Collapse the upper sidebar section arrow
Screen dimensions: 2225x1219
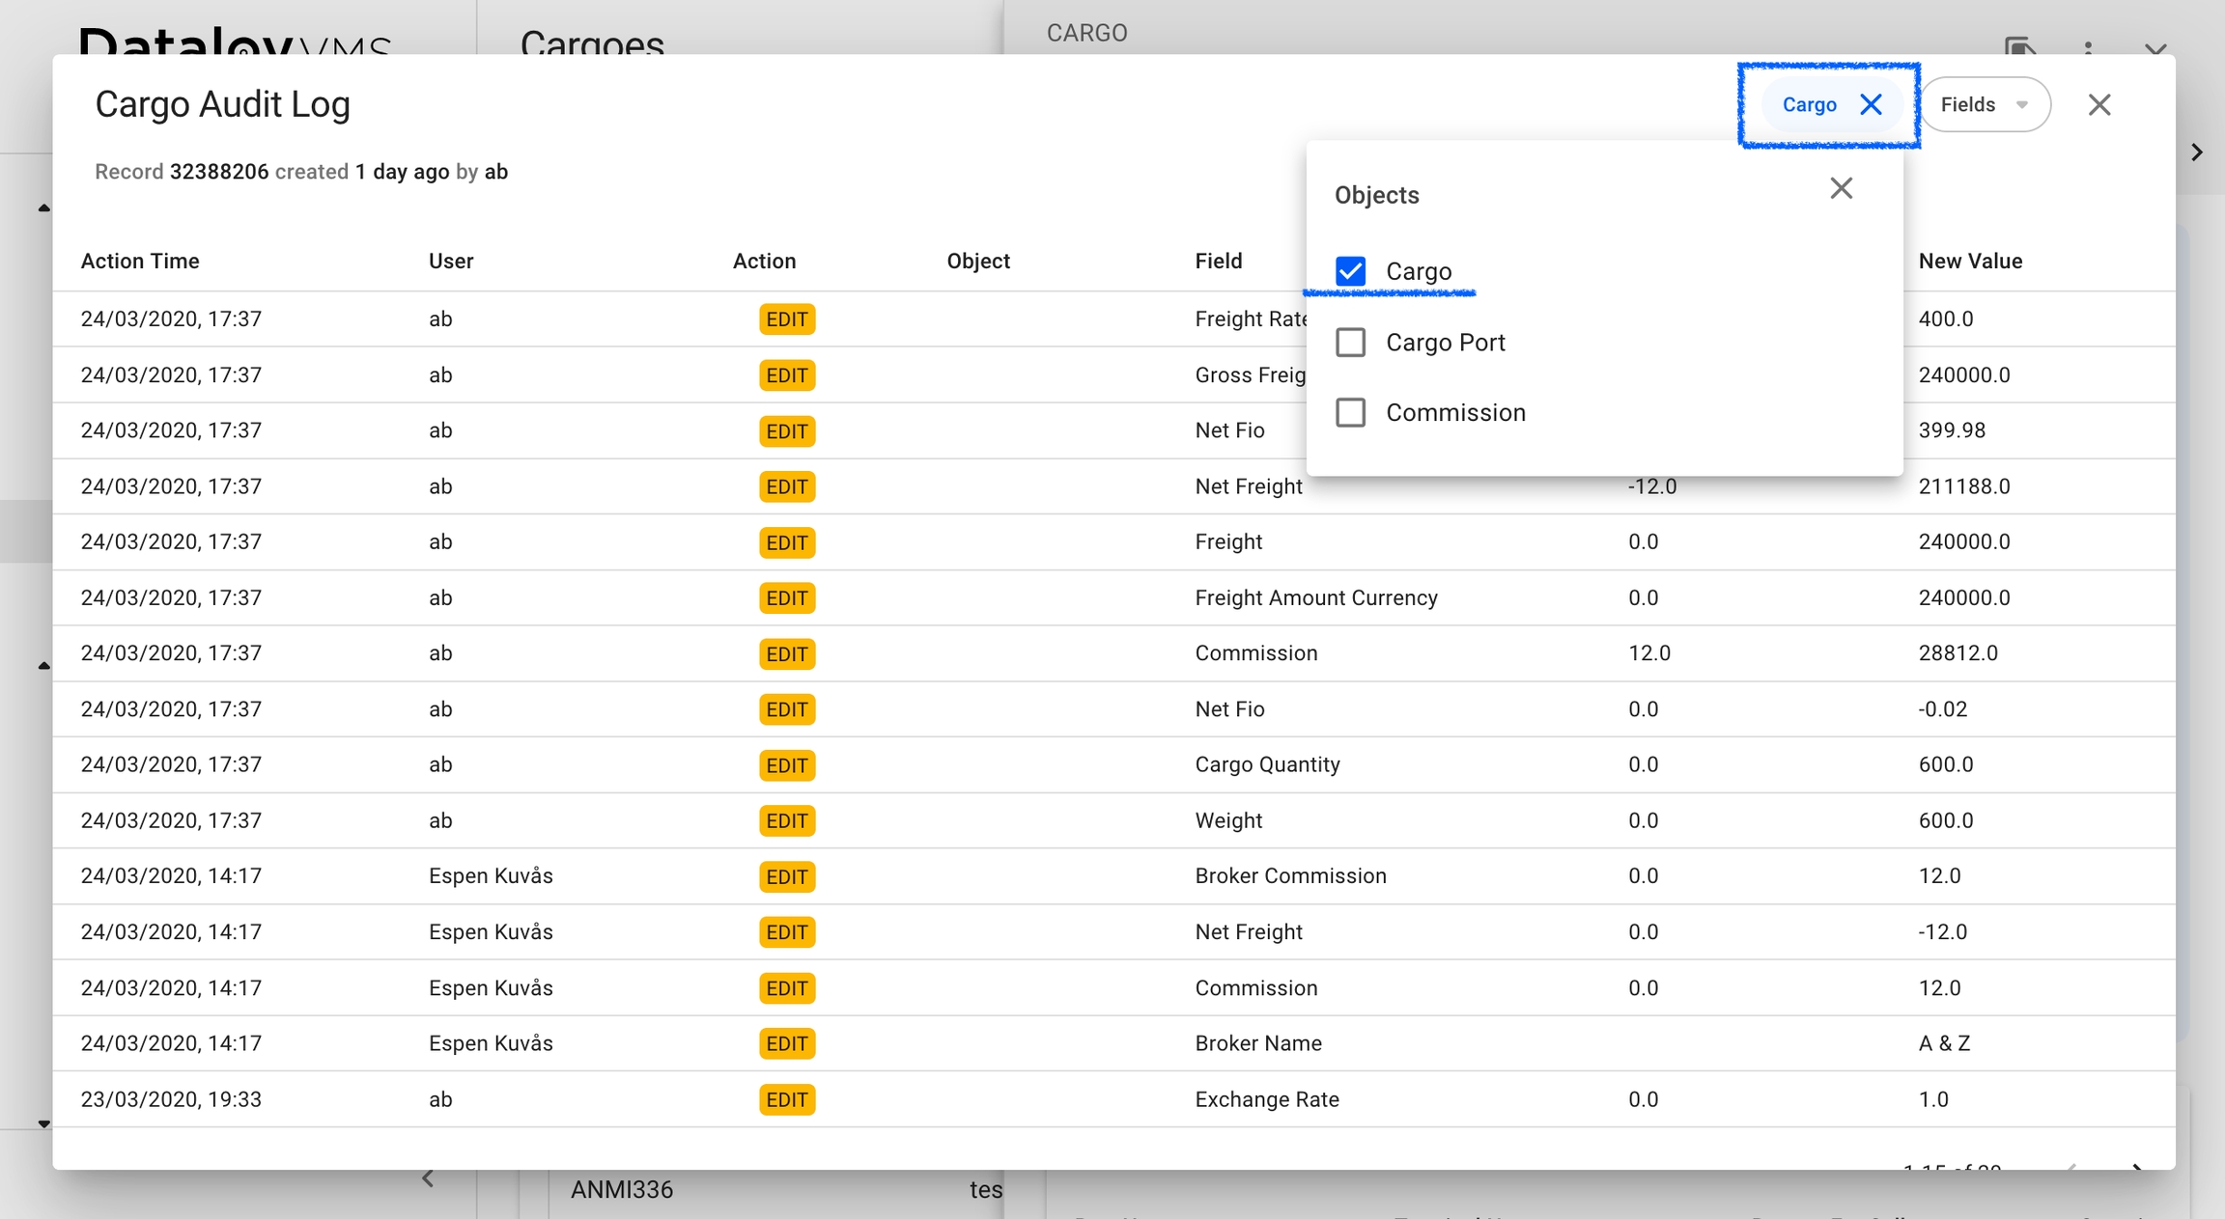point(44,208)
